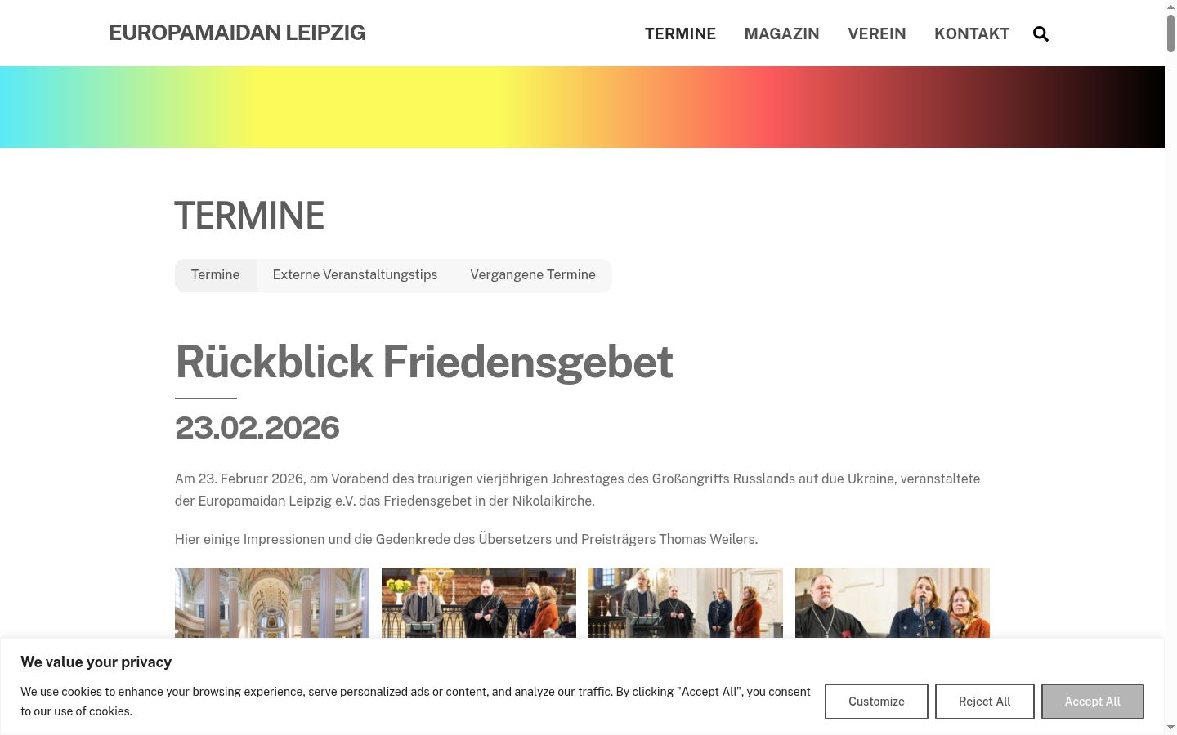The height and width of the screenshot is (735, 1177).
Task: Open the Termine menu item
Action: (680, 33)
